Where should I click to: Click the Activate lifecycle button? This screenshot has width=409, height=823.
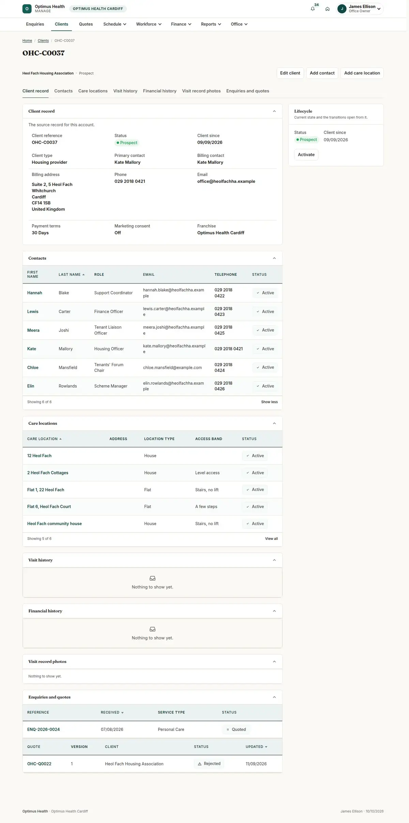point(306,155)
